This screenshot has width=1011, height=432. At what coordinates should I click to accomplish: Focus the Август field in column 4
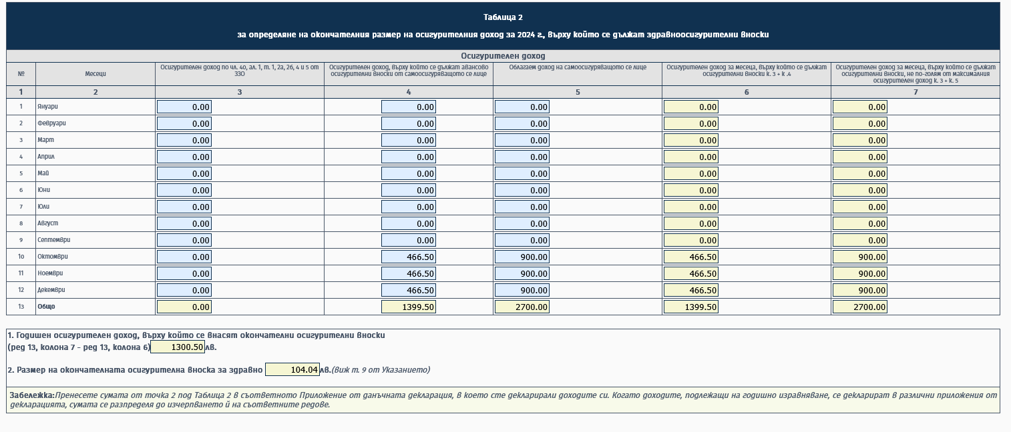(x=408, y=223)
